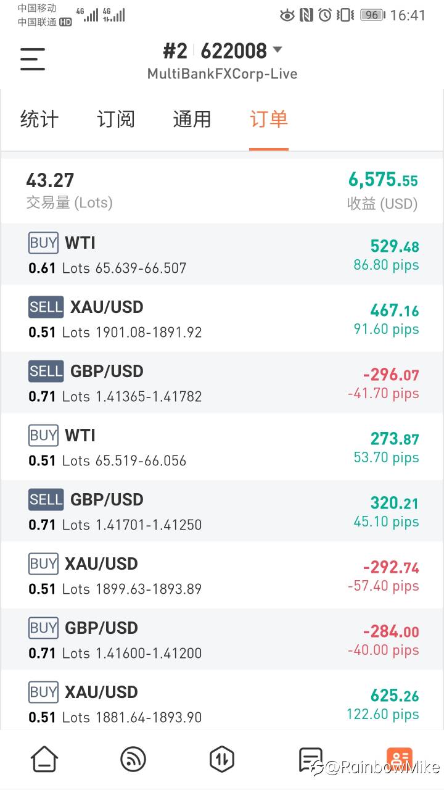The height and width of the screenshot is (790, 444).
Task: Open the messages chat icon
Action: click(x=310, y=760)
